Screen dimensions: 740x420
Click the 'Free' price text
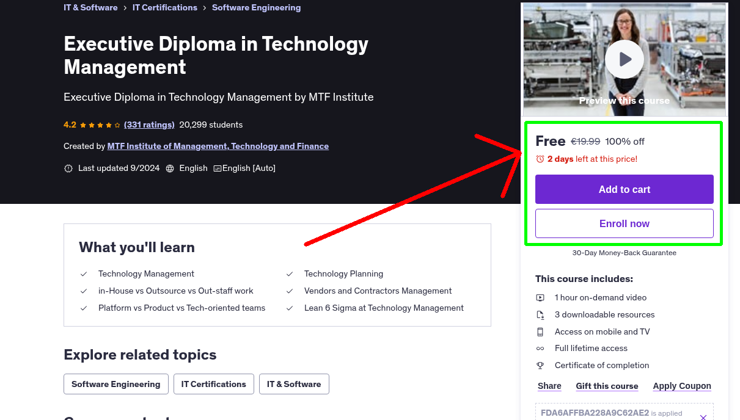point(551,141)
